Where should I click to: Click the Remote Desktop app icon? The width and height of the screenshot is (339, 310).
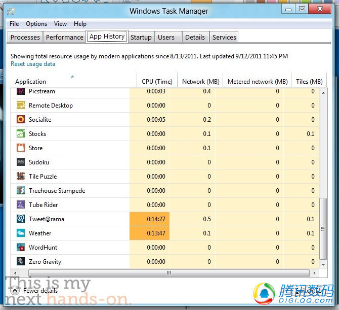(21, 106)
